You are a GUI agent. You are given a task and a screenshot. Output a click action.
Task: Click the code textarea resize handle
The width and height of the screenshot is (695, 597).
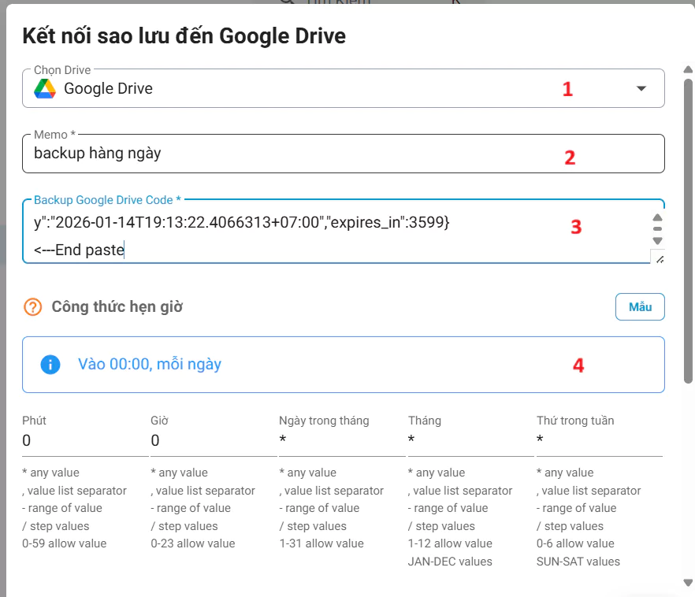pyautogui.click(x=659, y=258)
